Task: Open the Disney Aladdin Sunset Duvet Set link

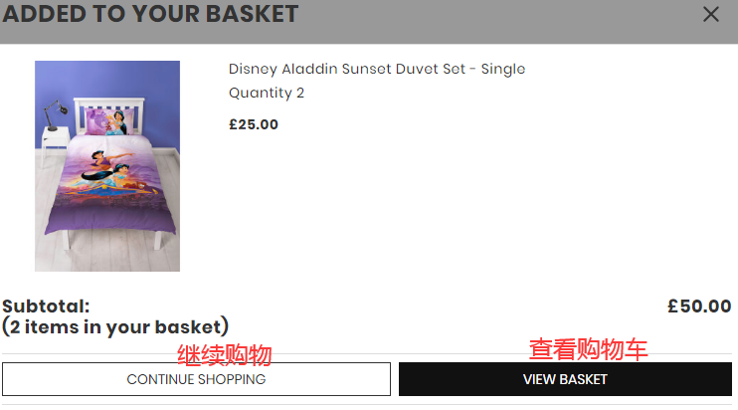Action: [x=376, y=69]
